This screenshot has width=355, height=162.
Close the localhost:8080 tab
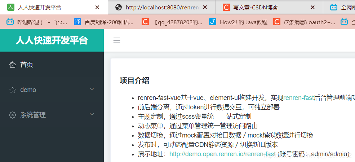click(205, 8)
